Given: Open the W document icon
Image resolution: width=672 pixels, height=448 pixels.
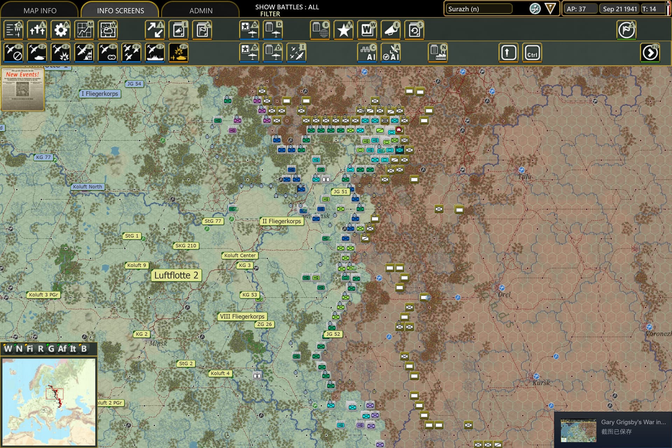Looking at the screenshot, I should tap(367, 30).
